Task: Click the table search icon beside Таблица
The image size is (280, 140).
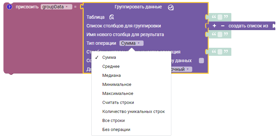Action: point(112,17)
